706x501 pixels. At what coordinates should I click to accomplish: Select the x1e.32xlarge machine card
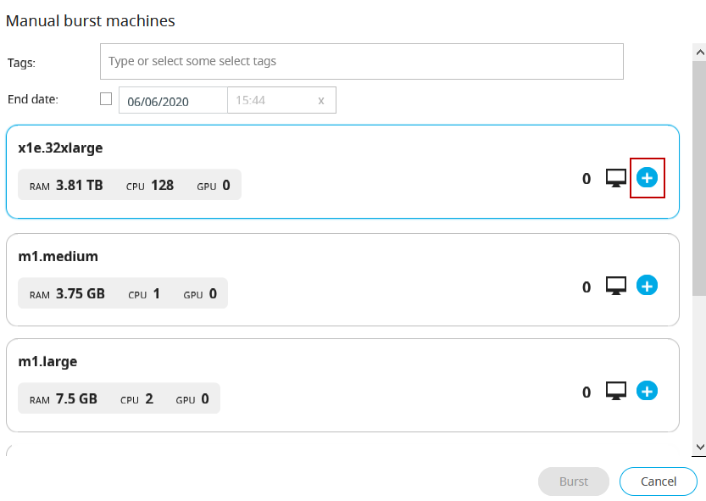coord(381,148)
